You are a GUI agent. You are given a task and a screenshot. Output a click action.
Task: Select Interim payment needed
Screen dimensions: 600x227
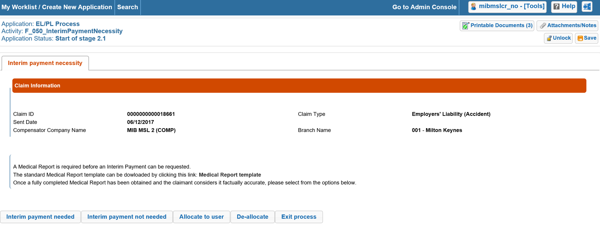click(x=40, y=217)
